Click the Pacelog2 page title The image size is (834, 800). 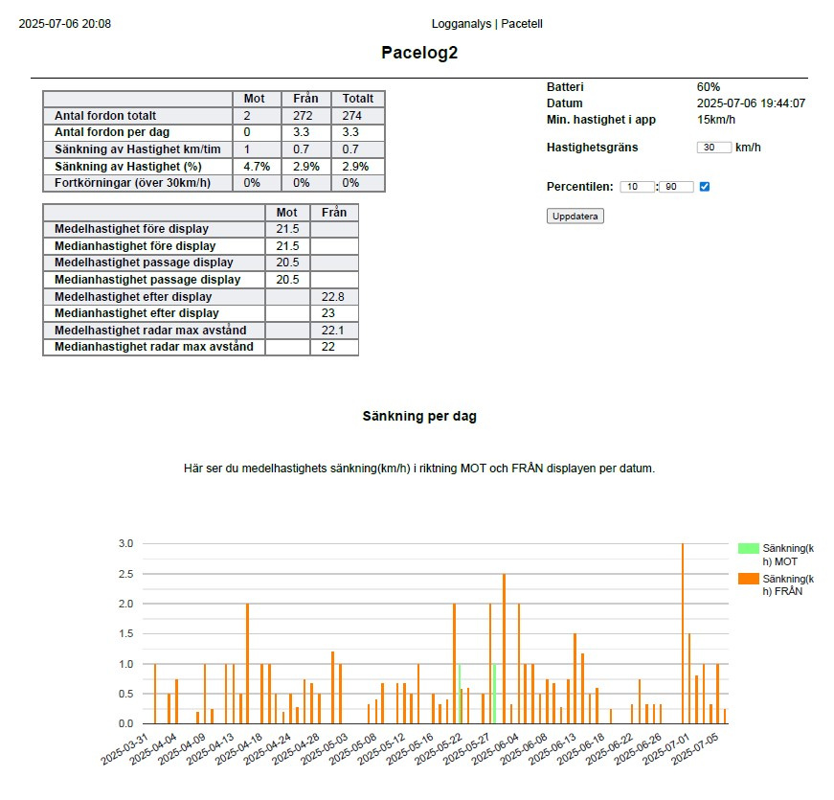(419, 53)
